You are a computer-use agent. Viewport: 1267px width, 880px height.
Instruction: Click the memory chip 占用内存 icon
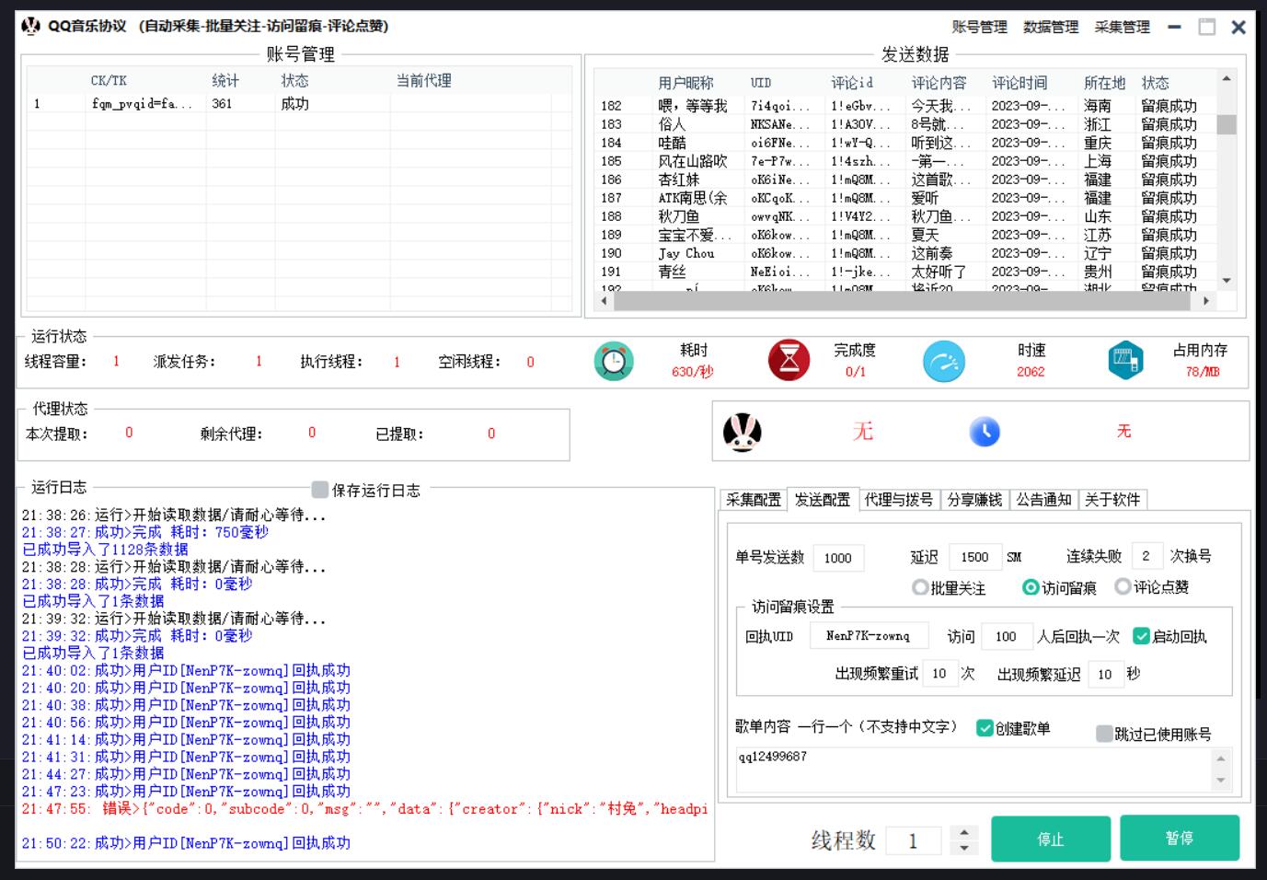[x=1125, y=361]
